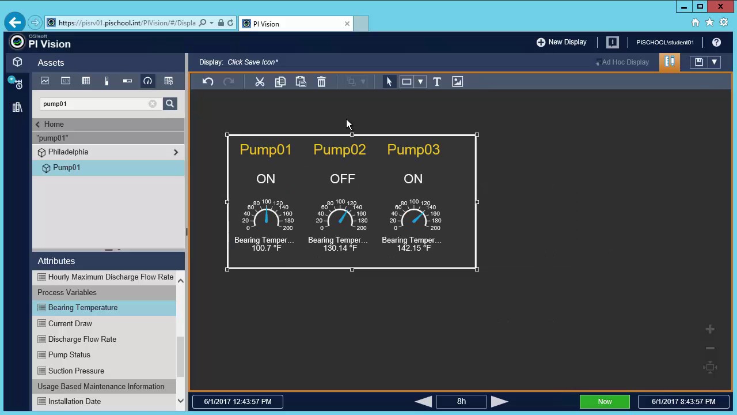Click Usage Based Maintenance Information header
The width and height of the screenshot is (737, 415).
click(x=104, y=387)
